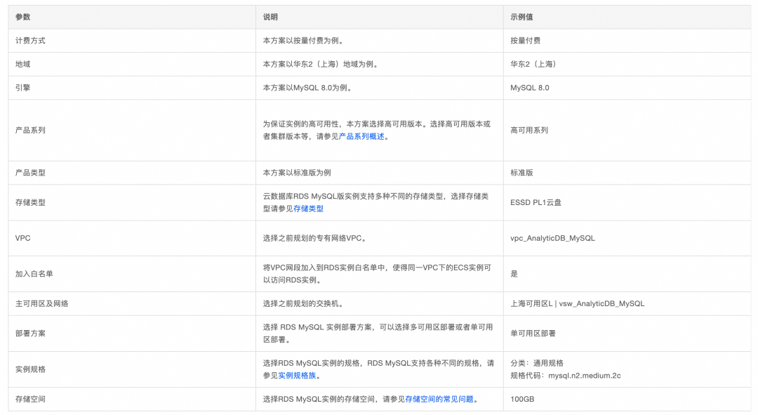Open the 实例规格族 link
This screenshot has height=415, width=758.
(297, 376)
